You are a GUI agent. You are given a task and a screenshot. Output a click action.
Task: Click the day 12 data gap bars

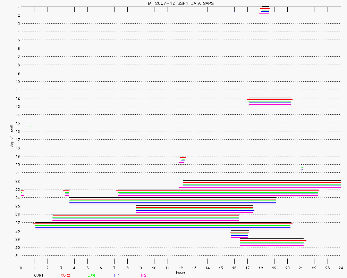[x=270, y=101]
